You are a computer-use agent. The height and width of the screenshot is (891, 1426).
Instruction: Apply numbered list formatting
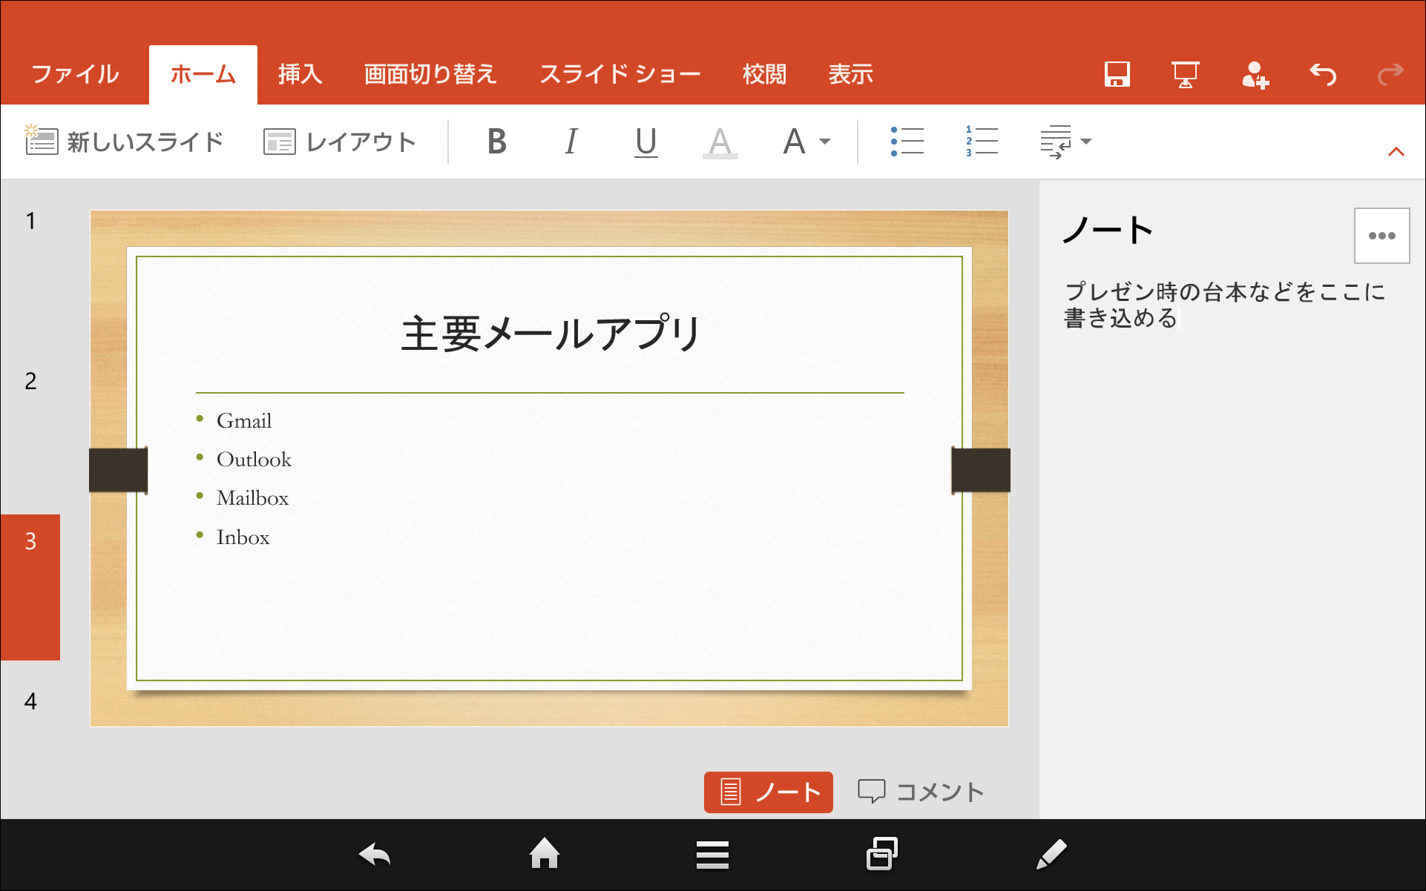(981, 141)
